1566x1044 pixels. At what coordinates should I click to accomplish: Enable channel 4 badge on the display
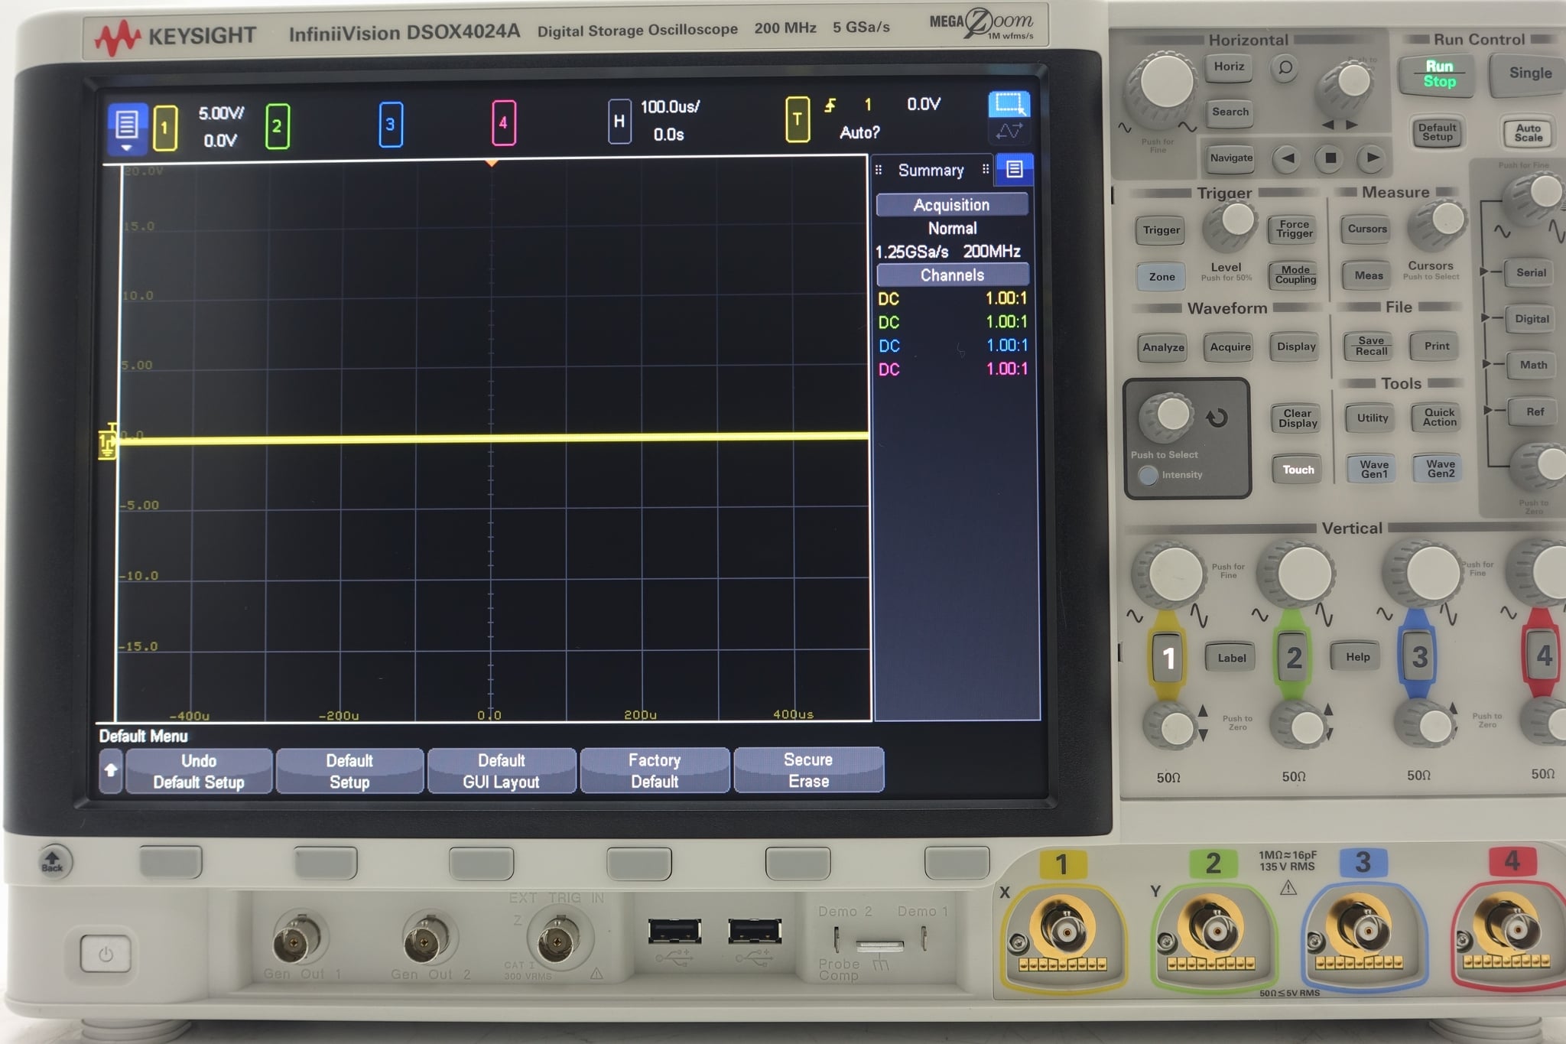503,122
